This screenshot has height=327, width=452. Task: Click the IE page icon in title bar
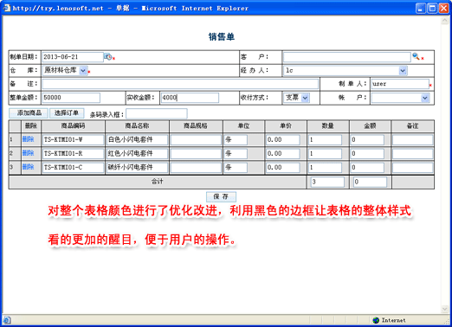pyautogui.click(x=7, y=8)
